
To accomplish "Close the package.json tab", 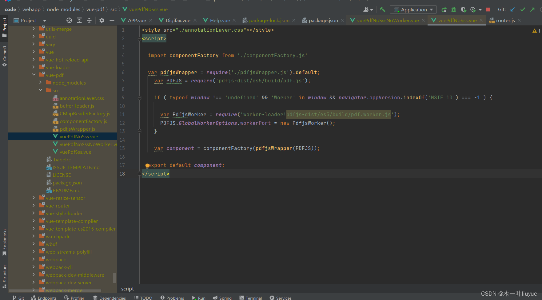I will pyautogui.click(x=342, y=20).
